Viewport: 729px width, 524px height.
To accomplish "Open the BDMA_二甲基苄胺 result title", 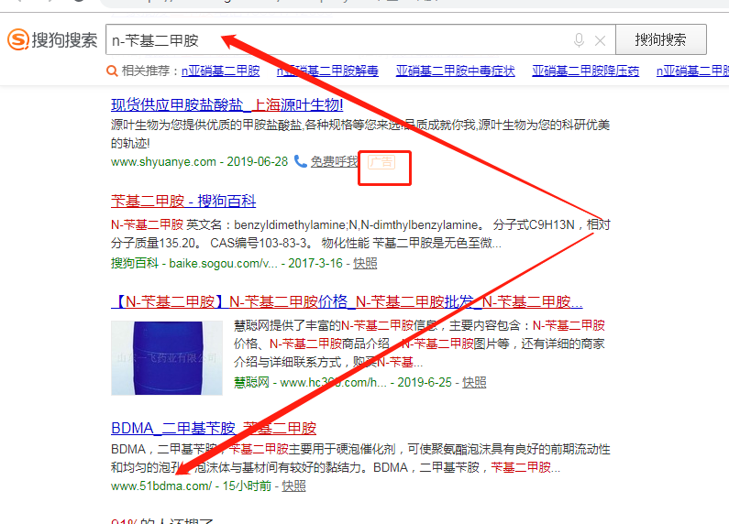I will tap(214, 428).
